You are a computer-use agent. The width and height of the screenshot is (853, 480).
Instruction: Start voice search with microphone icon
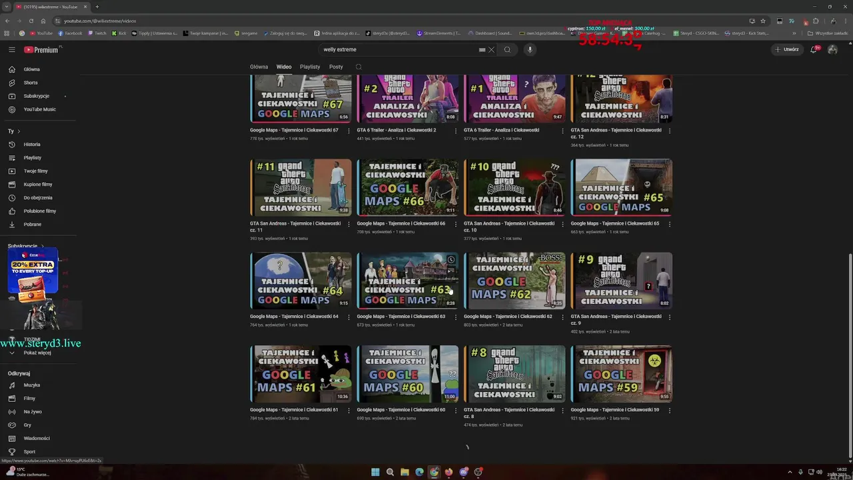(x=530, y=49)
